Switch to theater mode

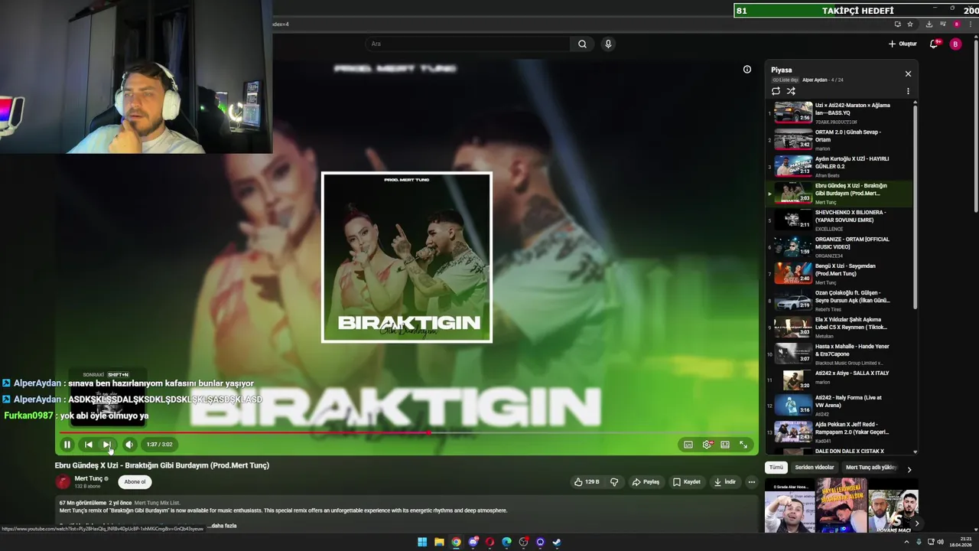(725, 445)
